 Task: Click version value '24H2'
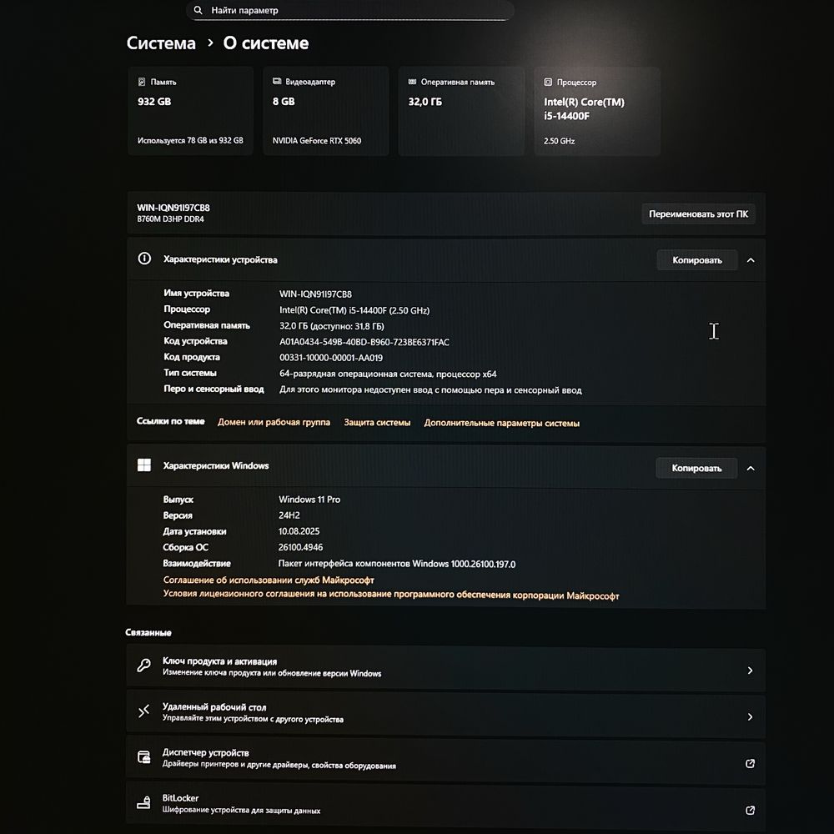289,515
